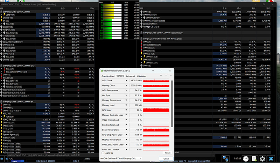Click the GPU Clock red history graph
Screen dimensions: 280x163
pos(156,81)
